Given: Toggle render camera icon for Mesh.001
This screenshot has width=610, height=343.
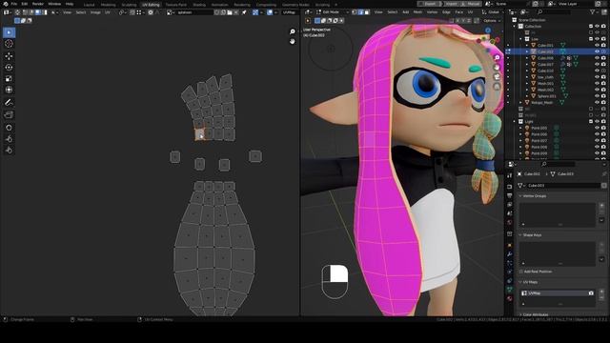Looking at the screenshot, I should tap(603, 83).
